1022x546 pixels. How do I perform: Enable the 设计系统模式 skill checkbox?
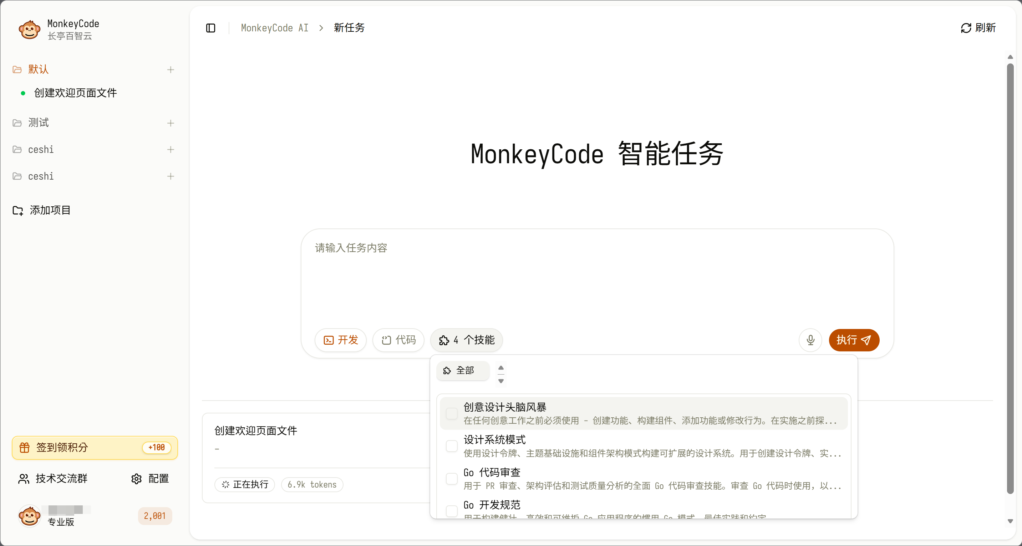[x=452, y=446]
